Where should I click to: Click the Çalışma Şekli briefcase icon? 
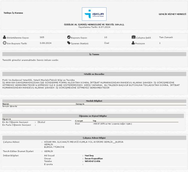click(133, 37)
